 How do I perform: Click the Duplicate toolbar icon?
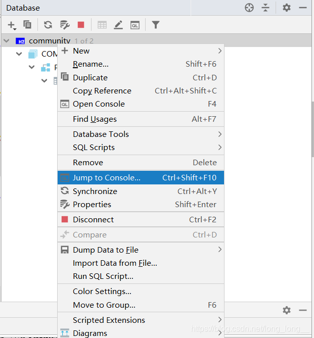[x=27, y=25]
